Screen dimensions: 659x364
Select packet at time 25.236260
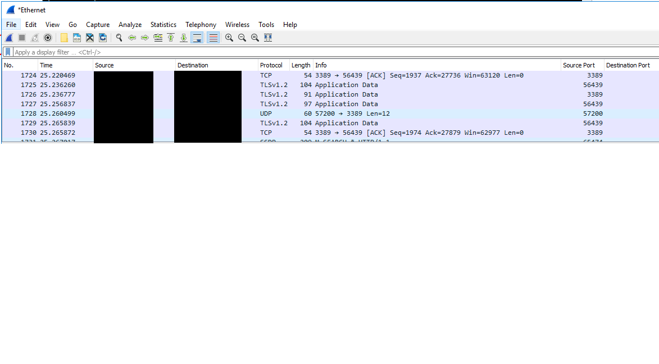[330, 85]
